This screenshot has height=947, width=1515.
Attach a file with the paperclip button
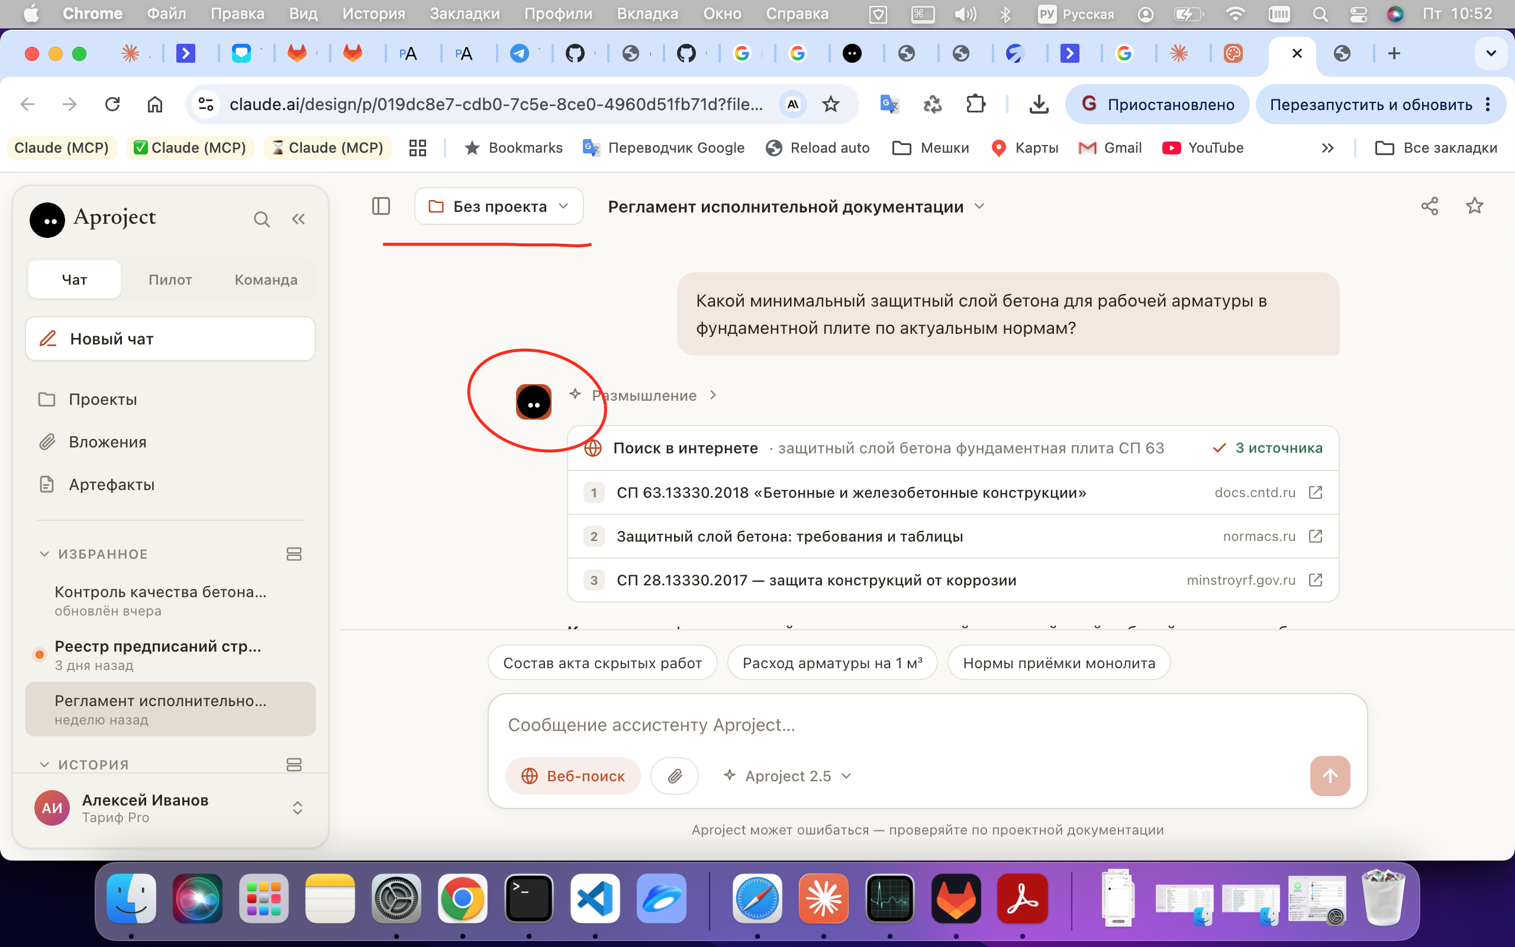(674, 776)
